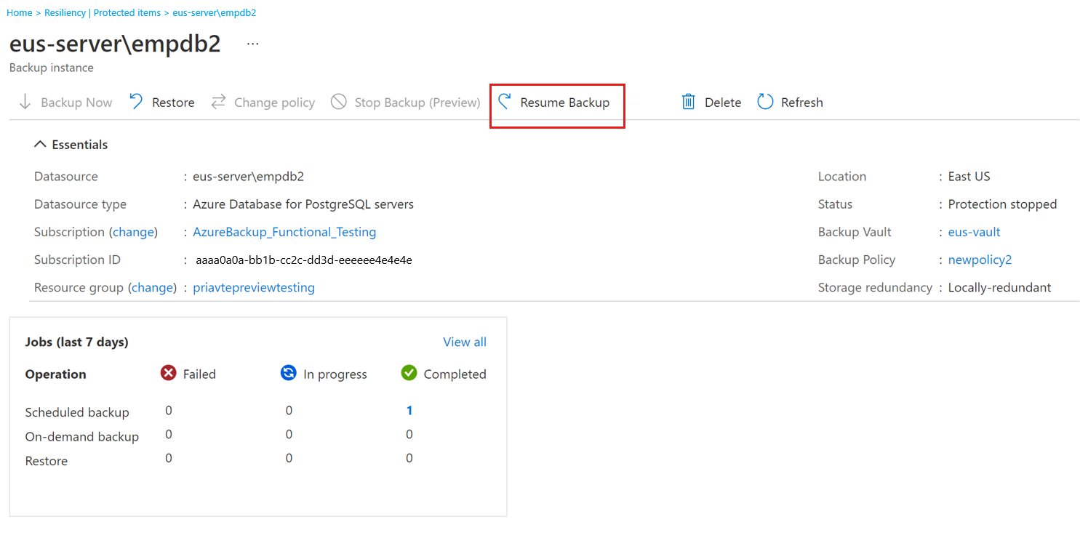Screen dimensions: 1080x538
Task: Click change link next to Resource group
Action: (152, 287)
